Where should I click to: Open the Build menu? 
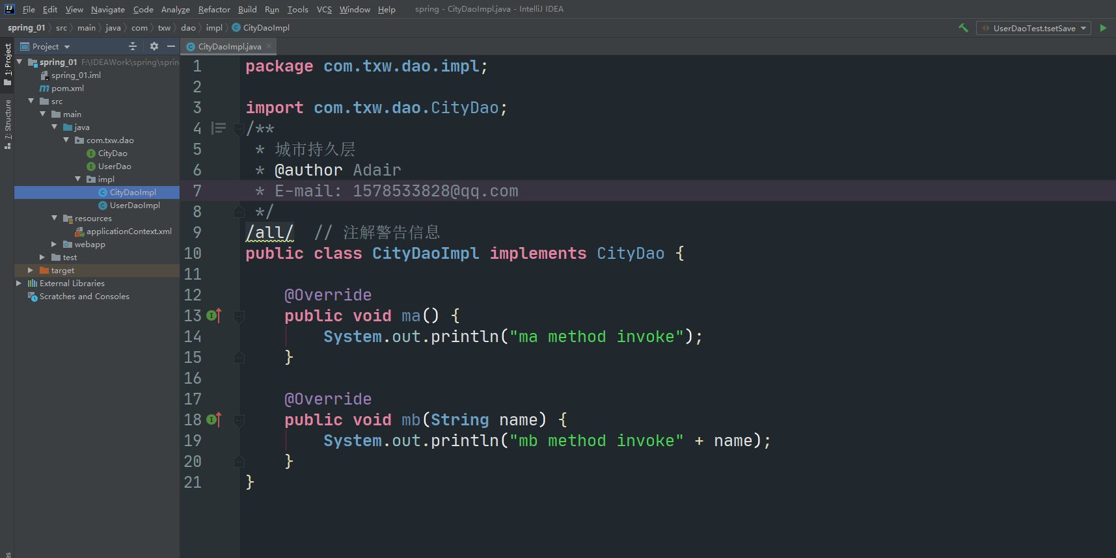pos(247,9)
